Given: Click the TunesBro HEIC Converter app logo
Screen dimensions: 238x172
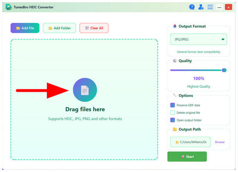Looking at the screenshot, I should [x=9, y=7].
